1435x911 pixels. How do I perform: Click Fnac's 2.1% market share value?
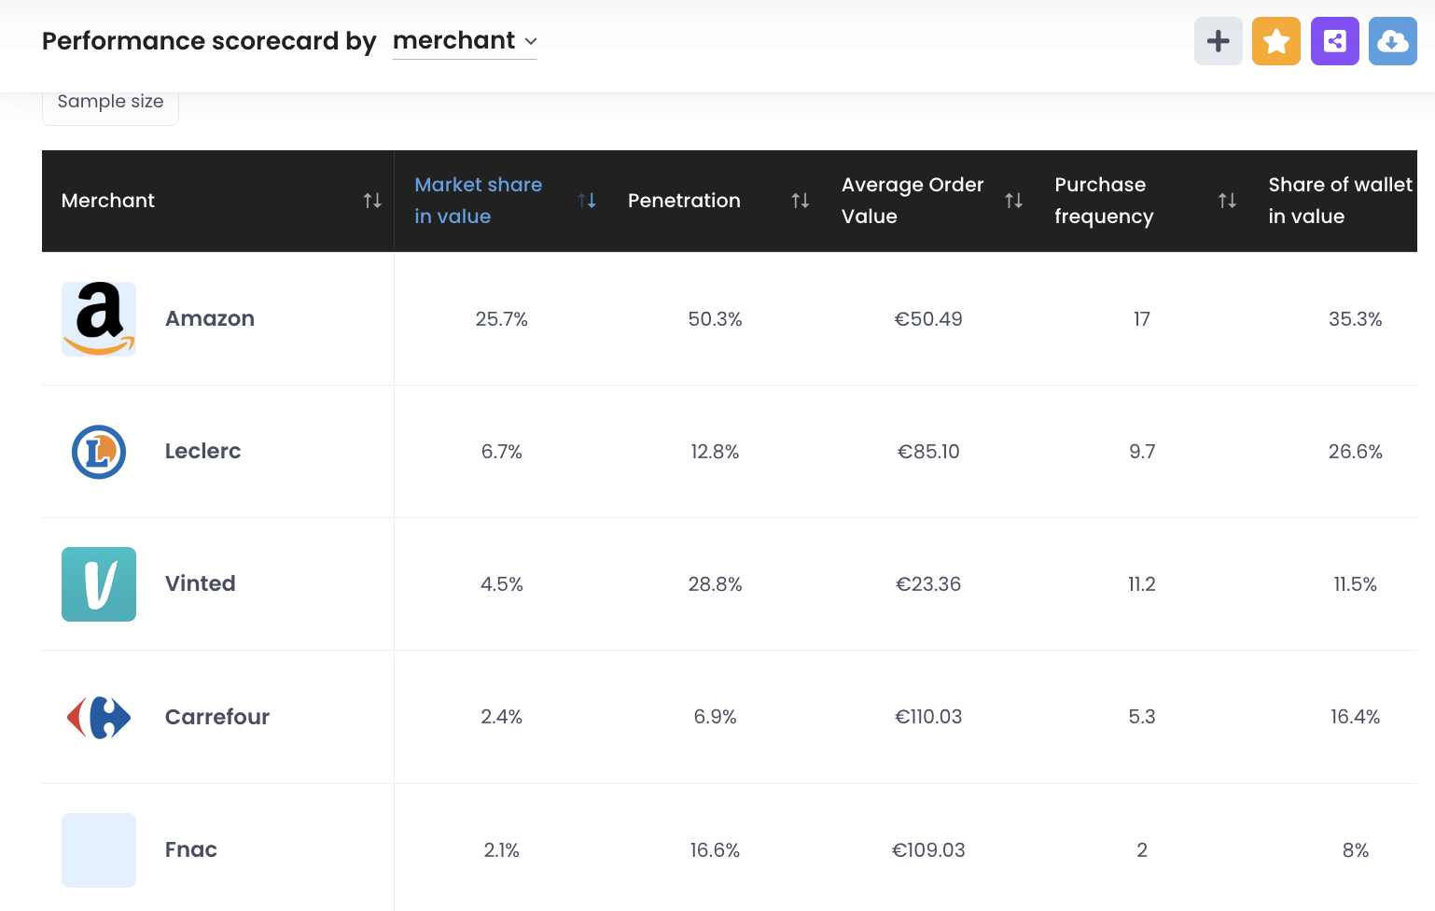(x=502, y=850)
